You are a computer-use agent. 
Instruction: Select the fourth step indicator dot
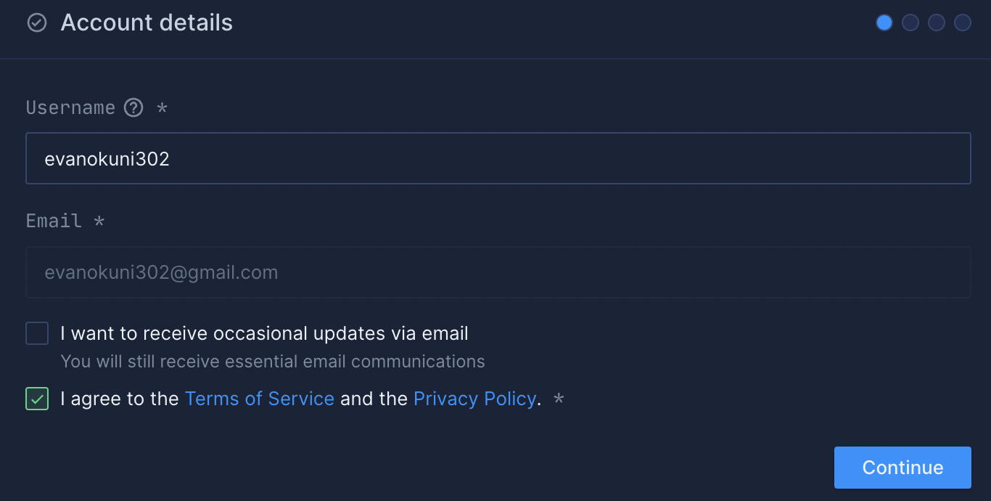click(963, 23)
